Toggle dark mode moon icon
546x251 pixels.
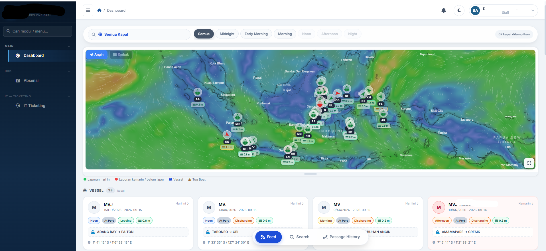click(459, 10)
